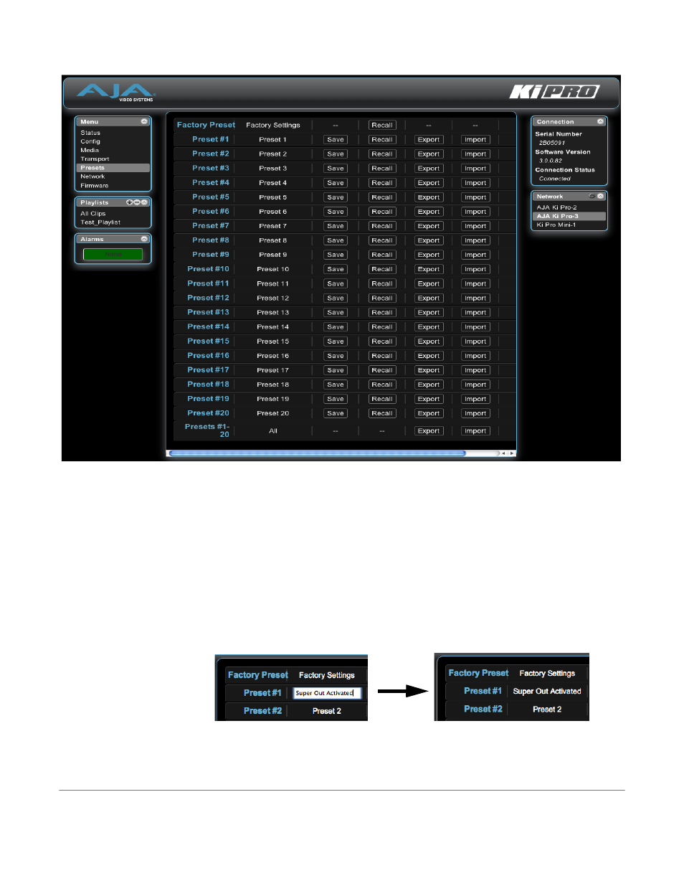Click the Super Out Activated edit field

click(x=327, y=693)
